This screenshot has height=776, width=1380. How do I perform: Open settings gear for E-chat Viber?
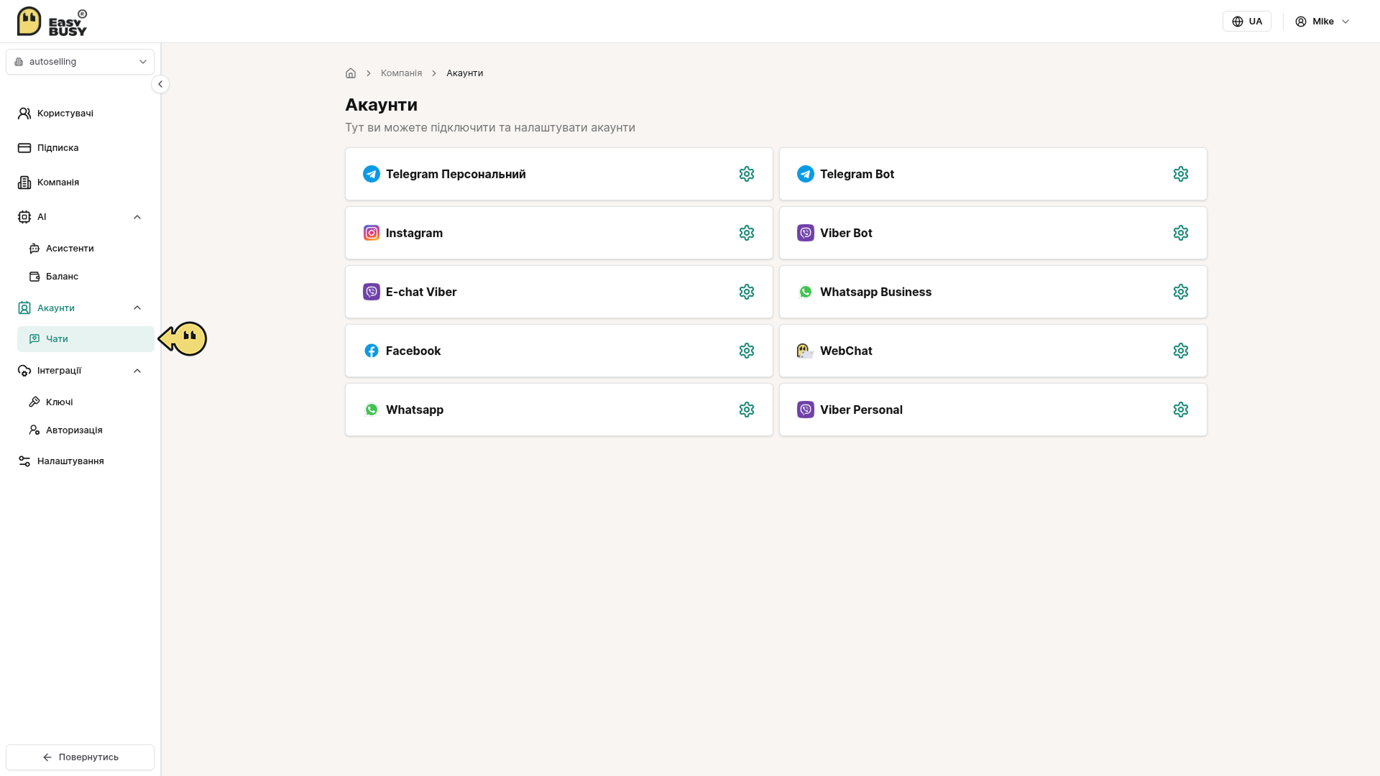pyautogui.click(x=747, y=292)
